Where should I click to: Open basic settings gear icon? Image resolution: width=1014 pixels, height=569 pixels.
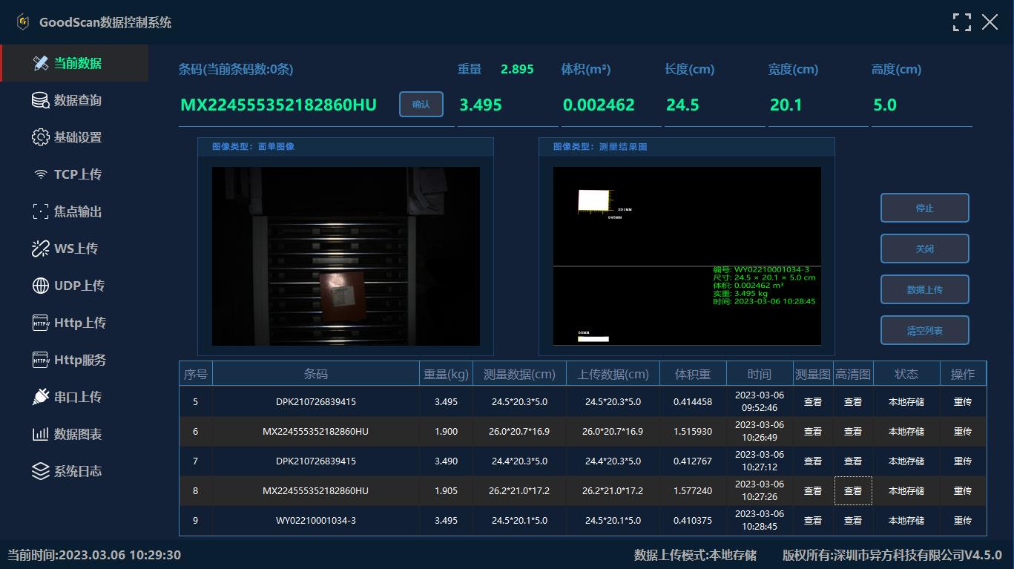pos(40,137)
